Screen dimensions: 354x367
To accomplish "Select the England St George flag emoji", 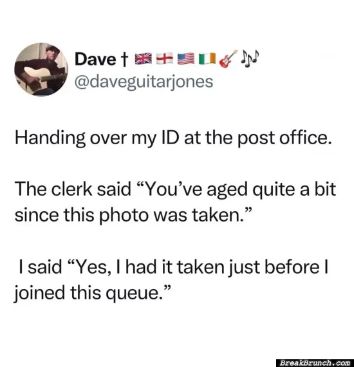I will pyautogui.click(x=165, y=59).
